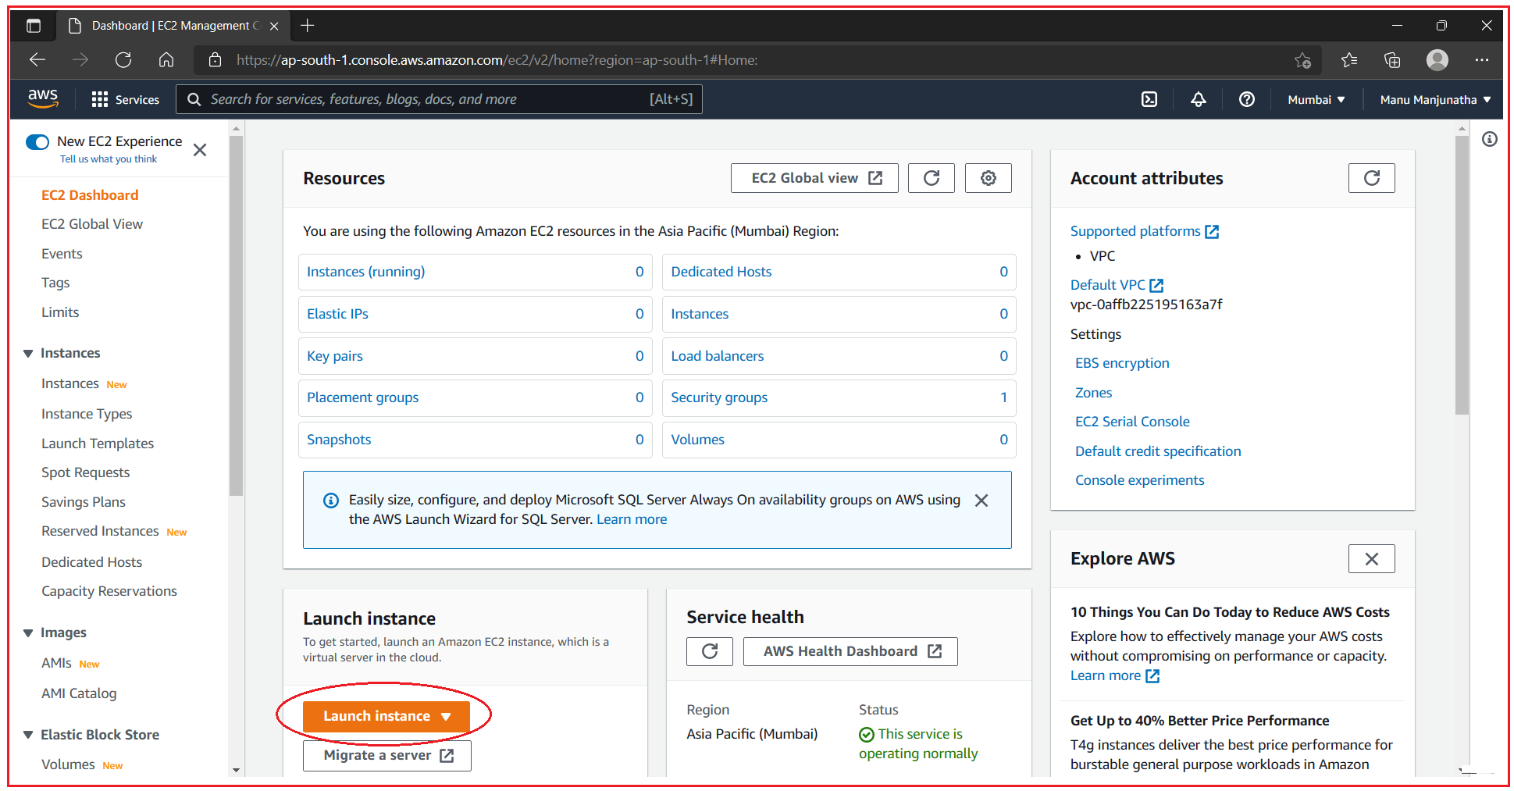1514x791 pixels.
Task: Open the info sidebar panel icon
Action: [x=1489, y=139]
